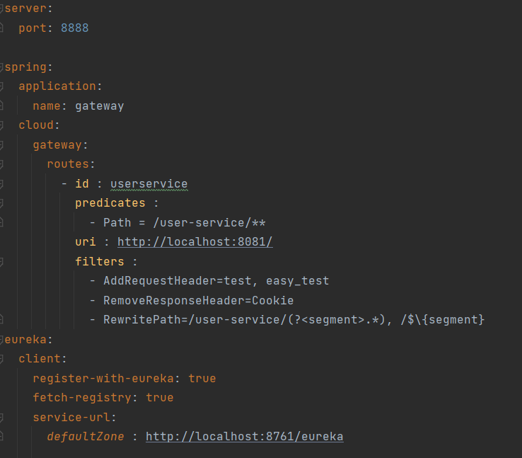This screenshot has width=522, height=458.
Task: Open the http://localhost:8081/ uri link
Action: 195,242
